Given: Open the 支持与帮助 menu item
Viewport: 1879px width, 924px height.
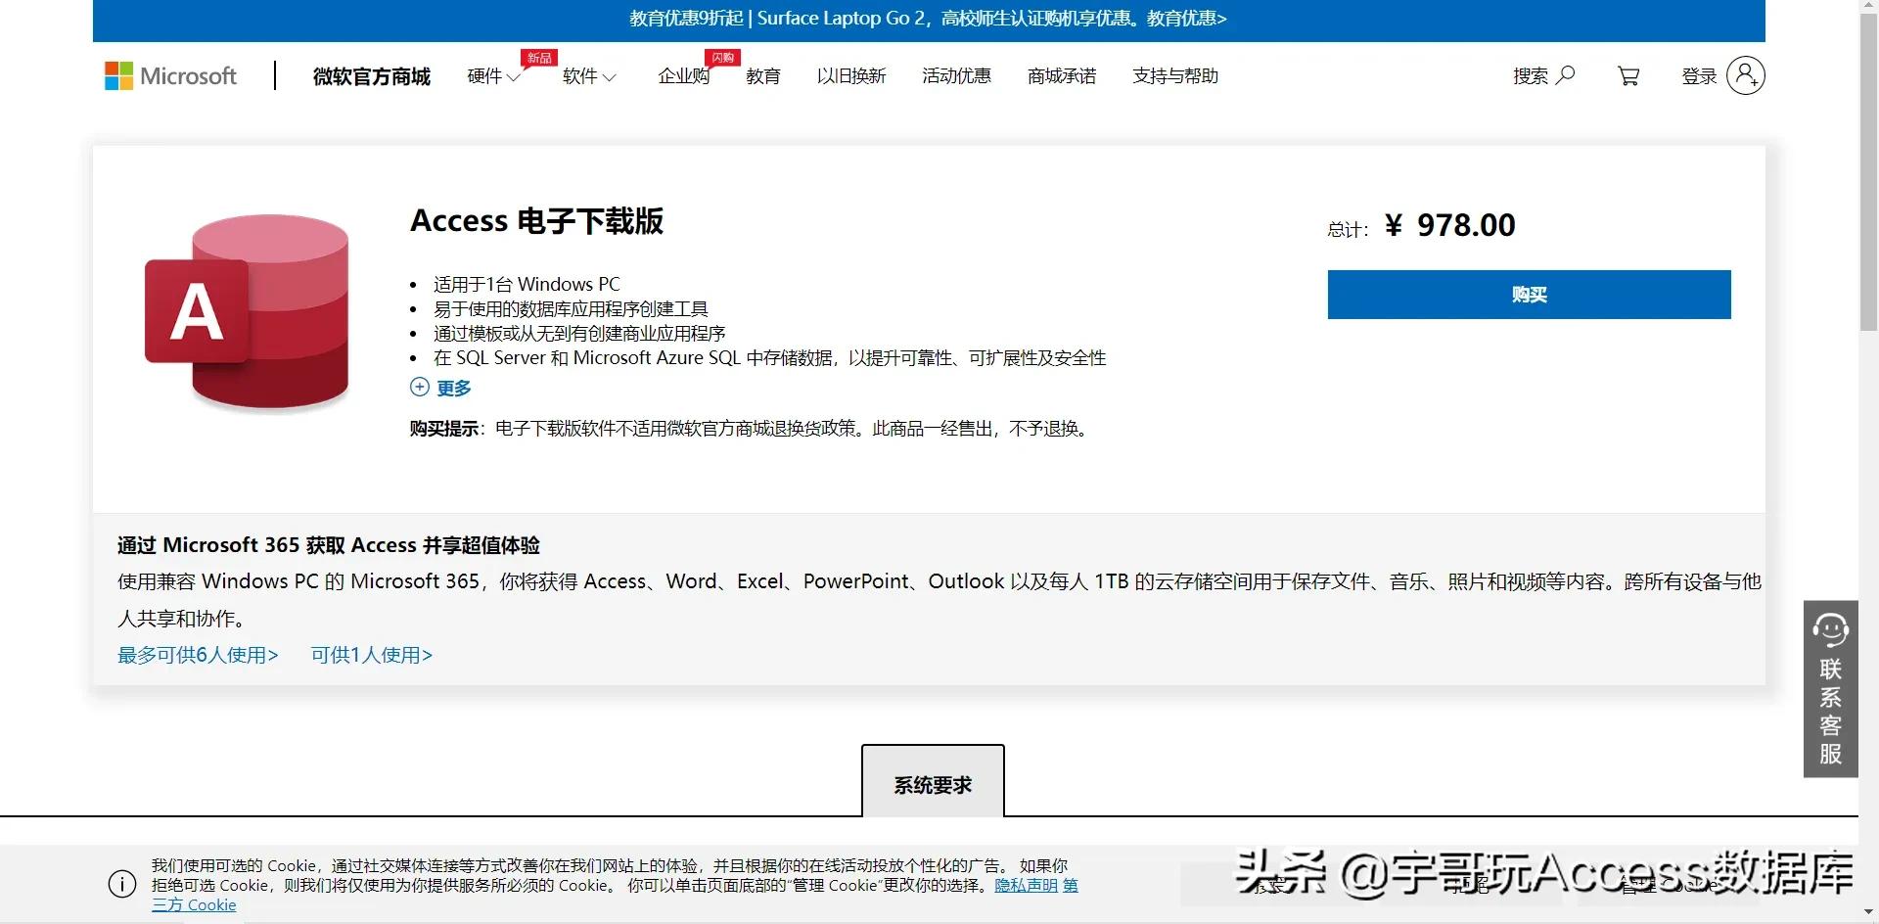Looking at the screenshot, I should (x=1175, y=76).
